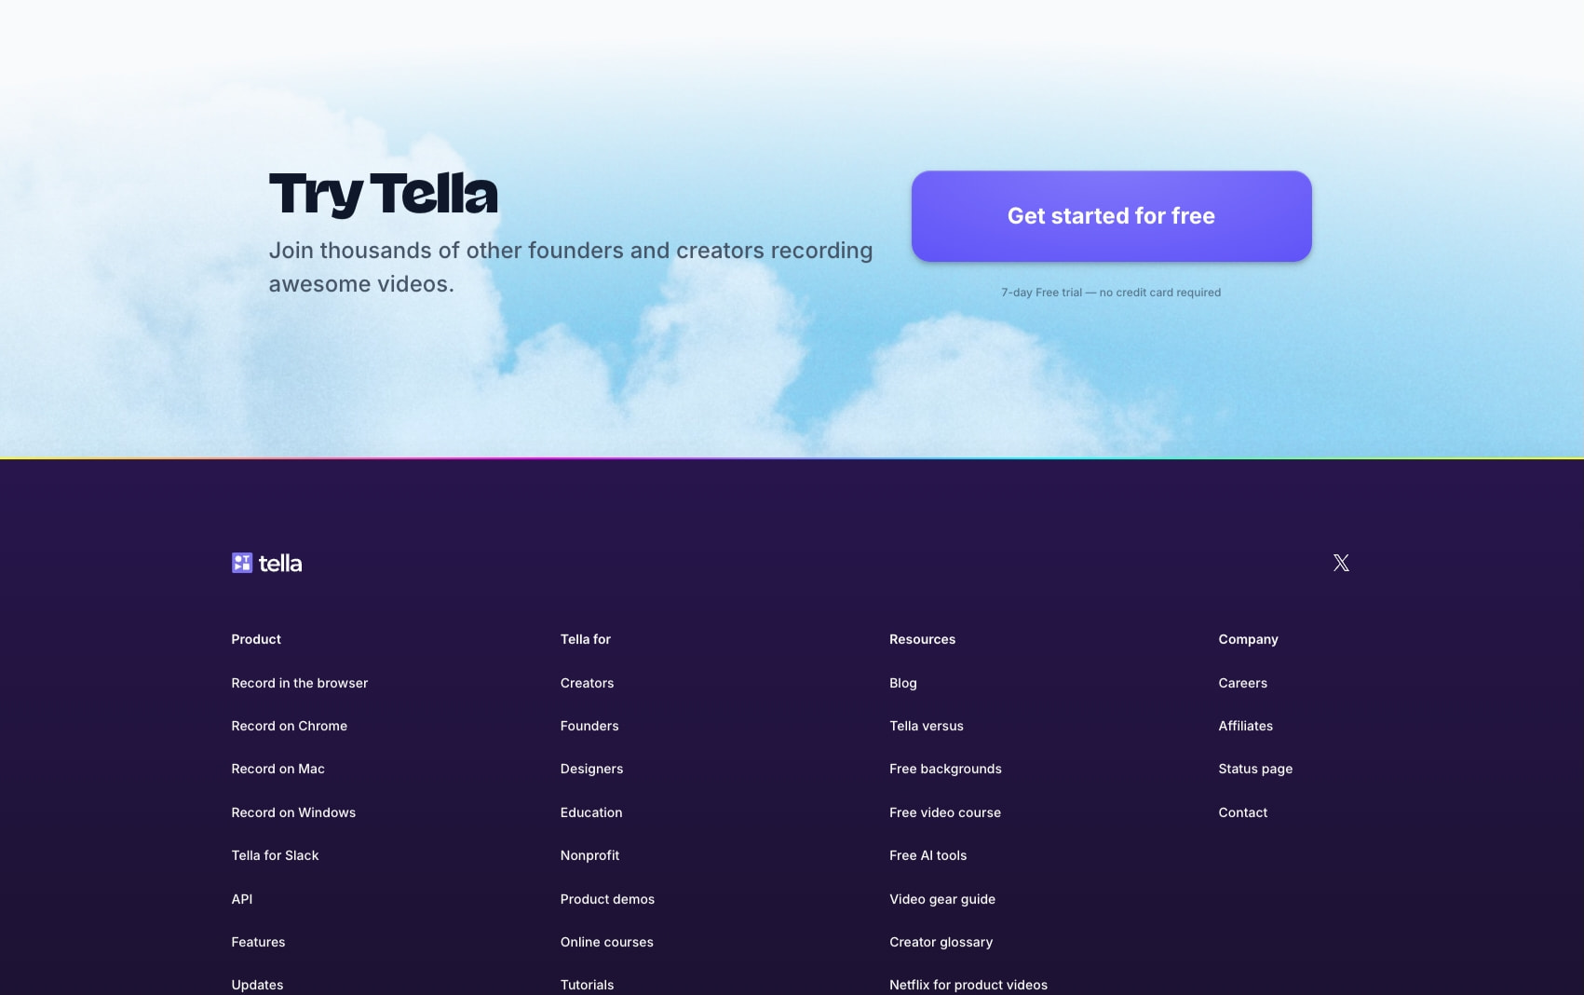Screen dimensions: 1584x995
Task: Click the 7-day Free trial note
Action: pyautogui.click(x=1111, y=293)
